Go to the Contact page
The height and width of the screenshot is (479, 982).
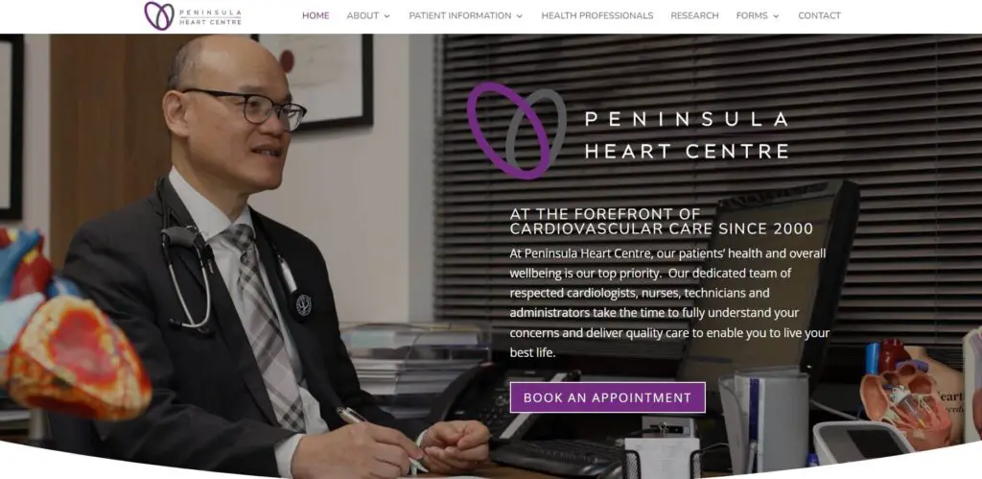coord(819,15)
